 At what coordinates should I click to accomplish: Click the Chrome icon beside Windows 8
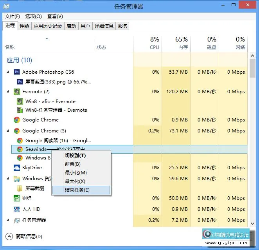(20, 158)
